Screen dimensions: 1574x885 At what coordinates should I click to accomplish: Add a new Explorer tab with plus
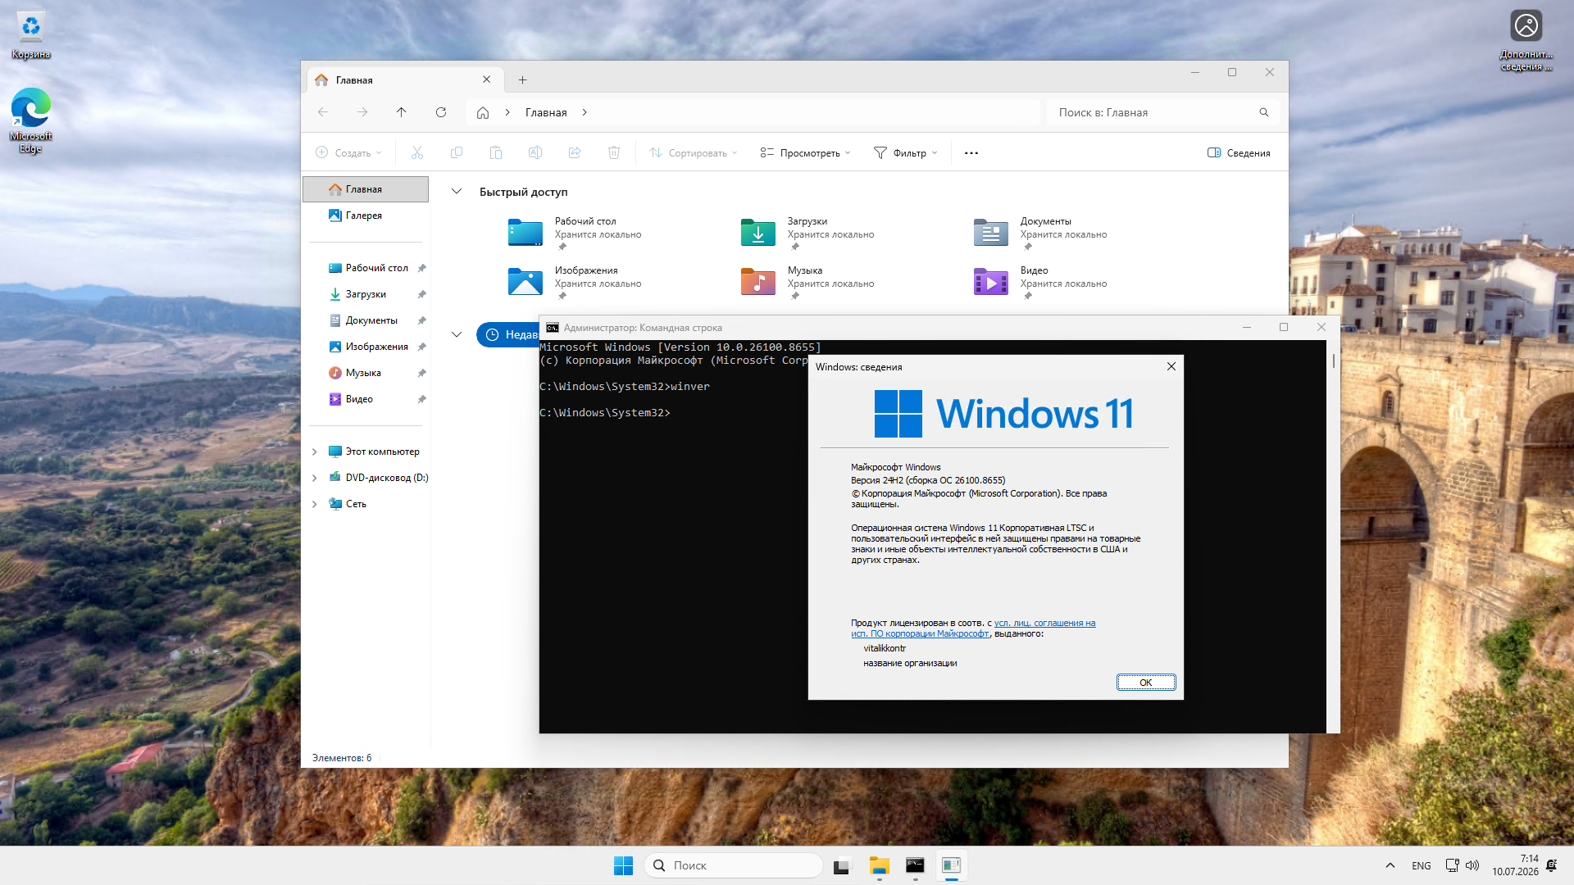(522, 79)
